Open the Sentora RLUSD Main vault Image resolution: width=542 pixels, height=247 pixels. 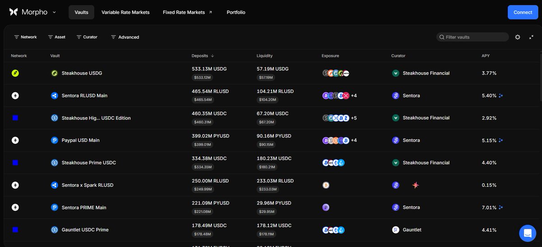[x=84, y=96]
